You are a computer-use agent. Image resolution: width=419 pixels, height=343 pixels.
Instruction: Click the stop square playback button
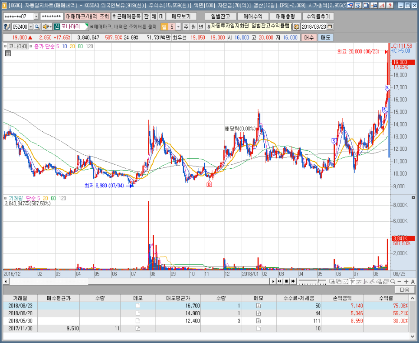click(x=286, y=281)
